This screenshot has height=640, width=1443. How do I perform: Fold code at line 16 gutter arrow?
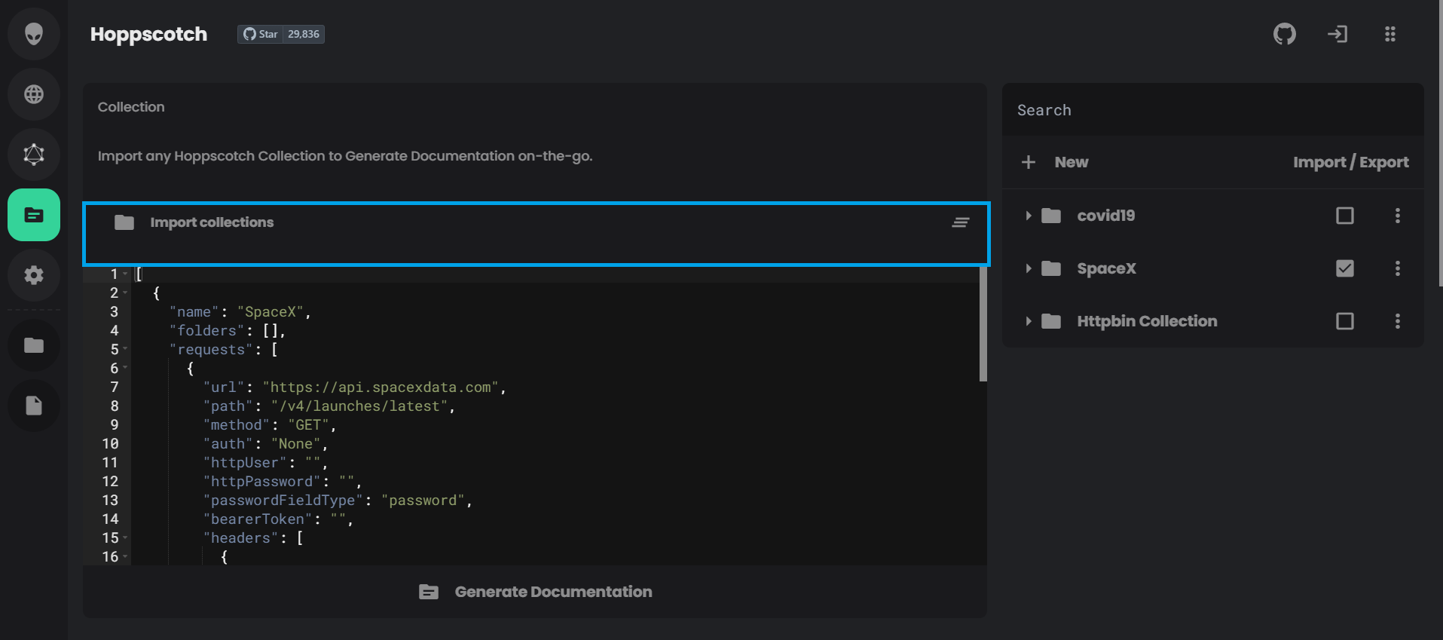(125, 556)
